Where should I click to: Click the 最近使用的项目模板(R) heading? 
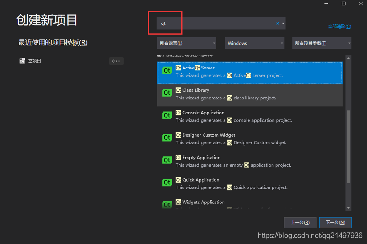tap(53, 43)
